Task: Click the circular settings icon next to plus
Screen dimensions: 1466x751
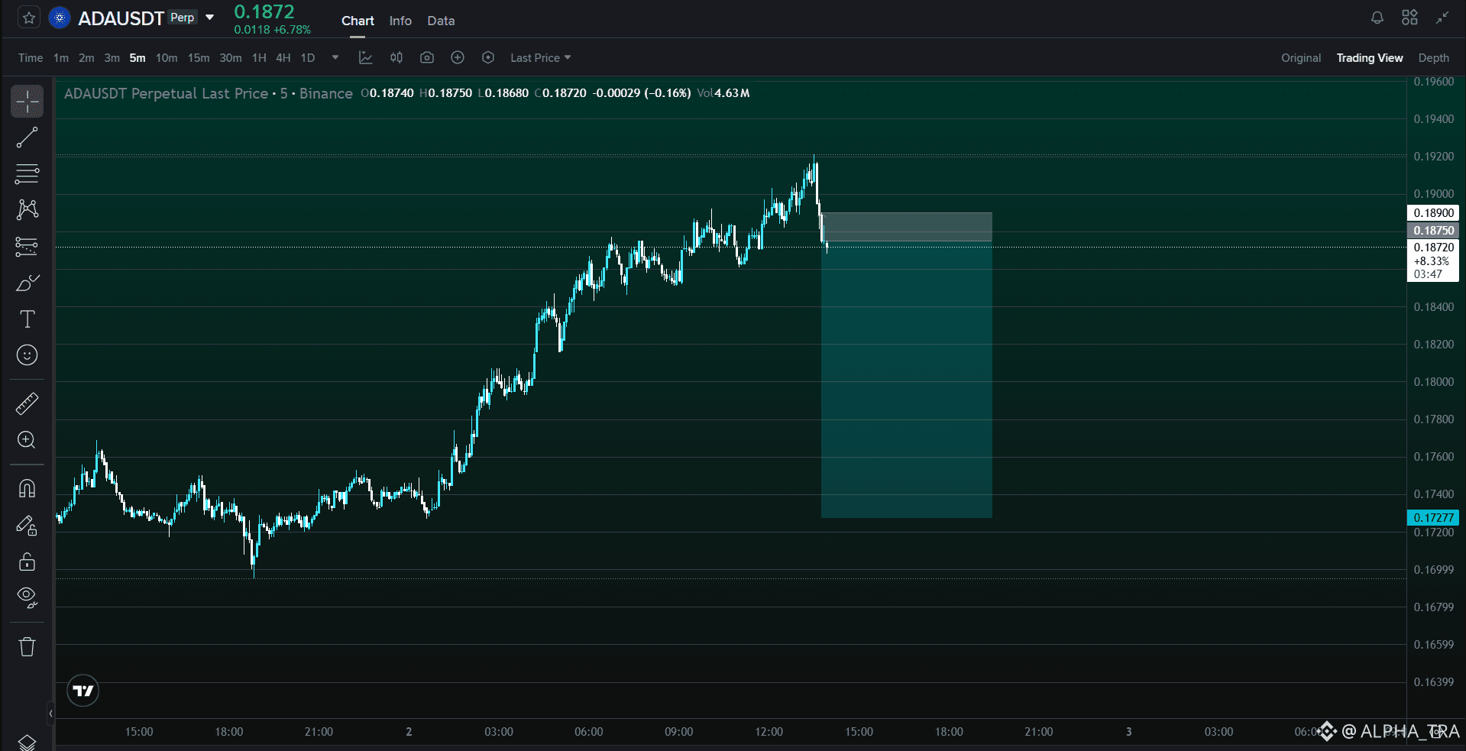Action: click(488, 58)
